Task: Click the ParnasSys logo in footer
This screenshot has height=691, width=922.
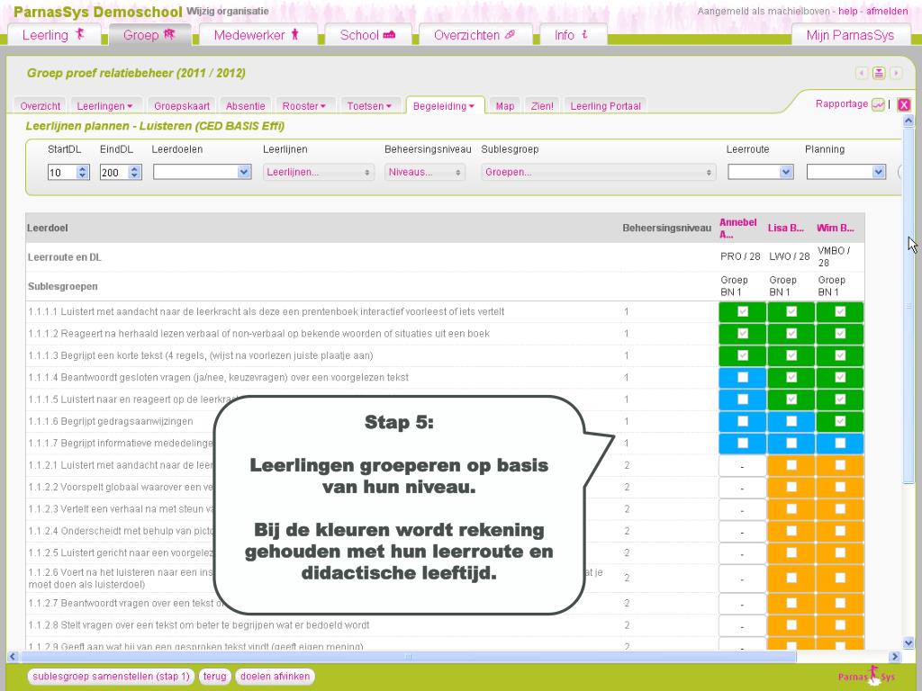Action: [x=867, y=676]
